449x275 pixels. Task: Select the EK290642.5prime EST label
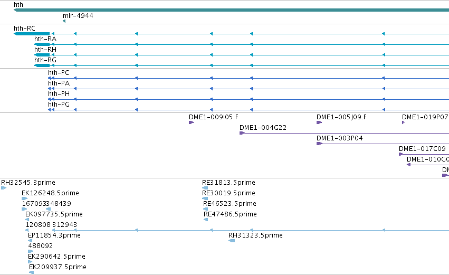(x=56, y=257)
